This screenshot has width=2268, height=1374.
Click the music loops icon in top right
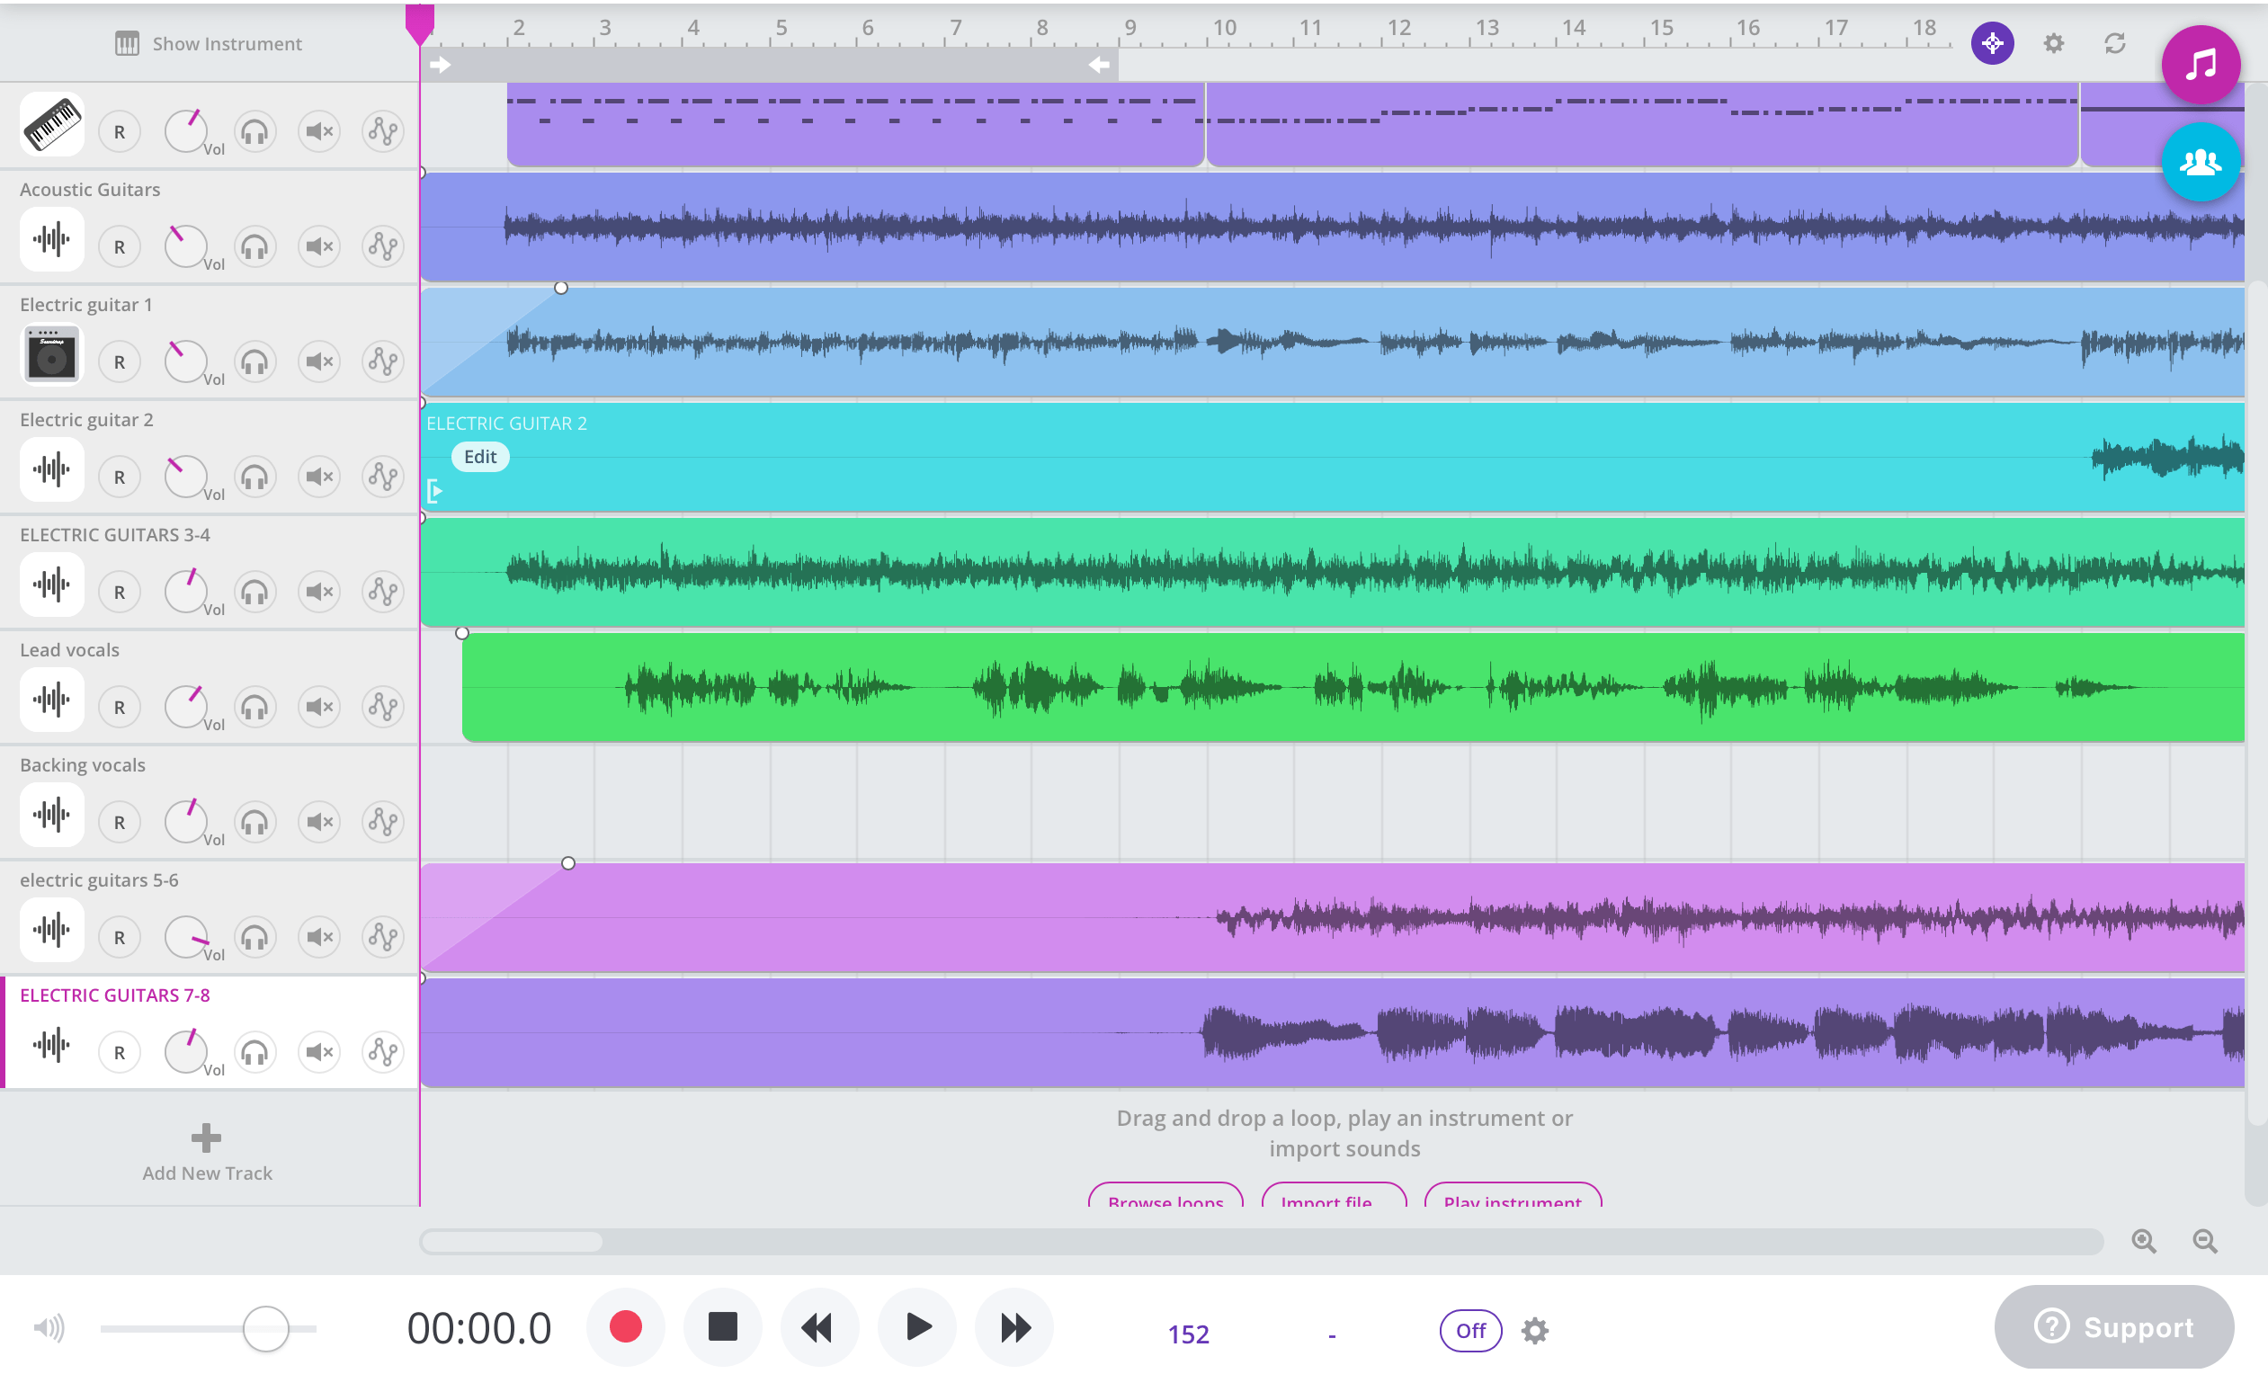click(x=2200, y=65)
